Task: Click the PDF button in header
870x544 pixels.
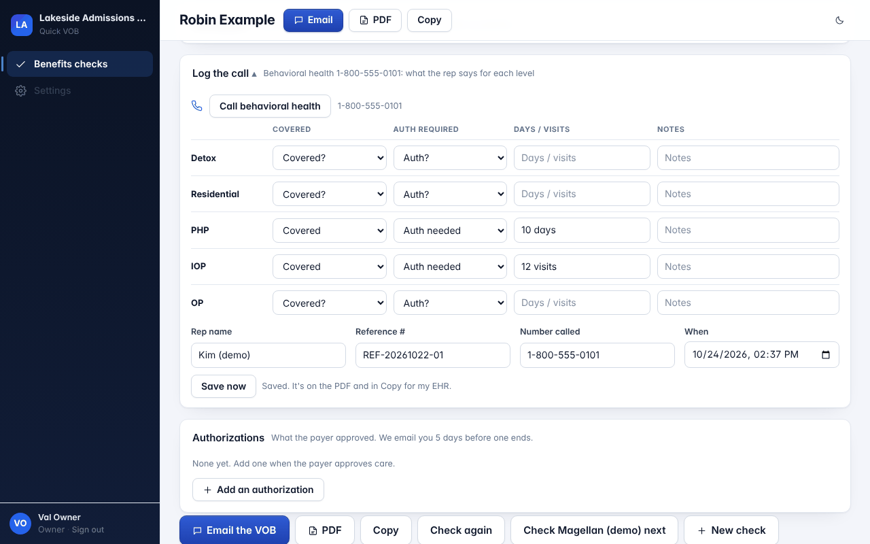Action: click(375, 20)
